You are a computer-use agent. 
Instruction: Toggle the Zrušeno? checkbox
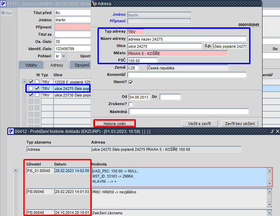coord(131,104)
